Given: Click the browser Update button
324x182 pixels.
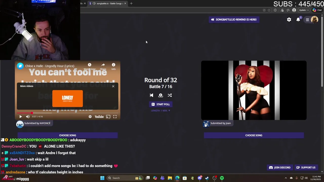Looking at the screenshot, I should 304,10.
